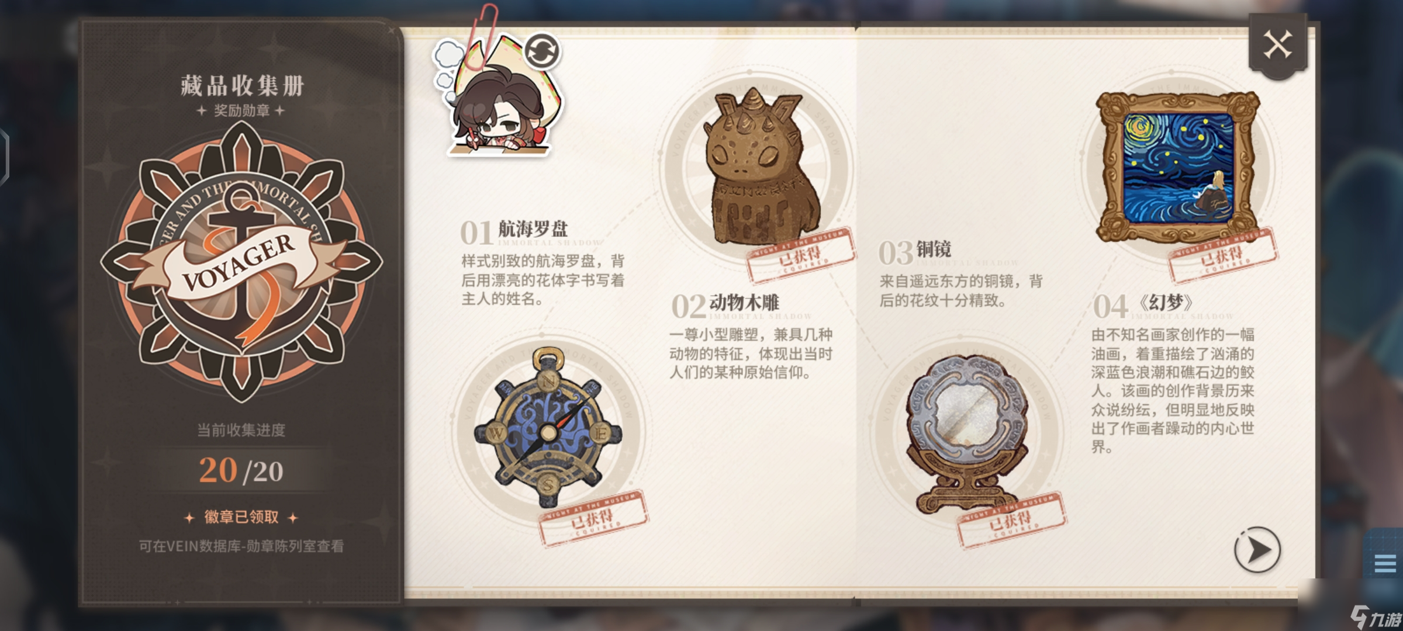Image resolution: width=1403 pixels, height=631 pixels.
Task: Open the 航海罗盘 entry title
Action: pos(533,228)
